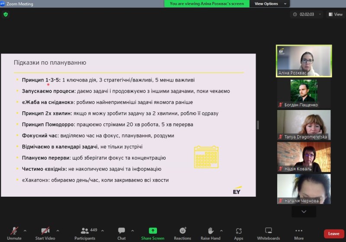Click the text Принцип 1-3-5
This screenshot has width=346, height=242.
coord(41,80)
